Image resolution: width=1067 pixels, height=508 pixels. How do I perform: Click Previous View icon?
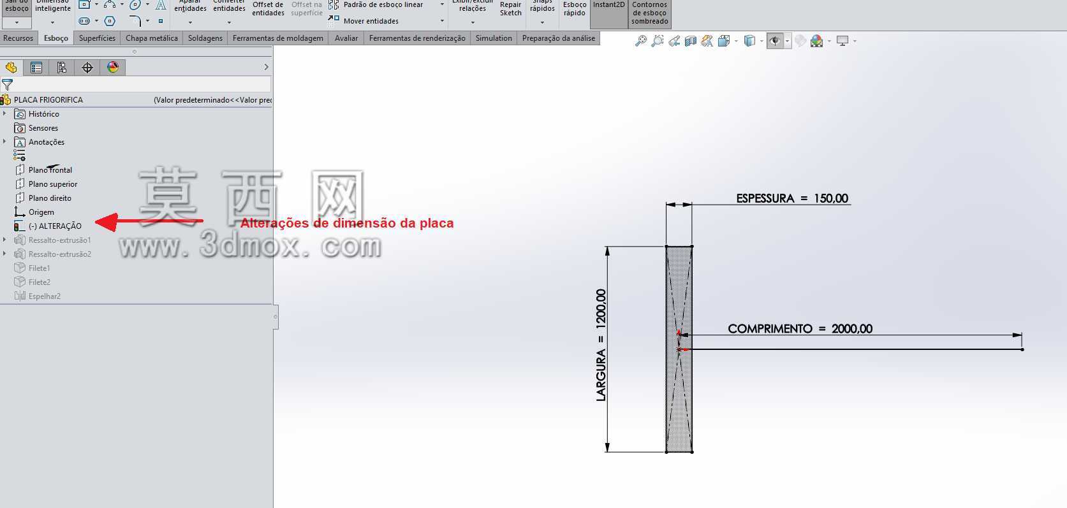click(674, 41)
